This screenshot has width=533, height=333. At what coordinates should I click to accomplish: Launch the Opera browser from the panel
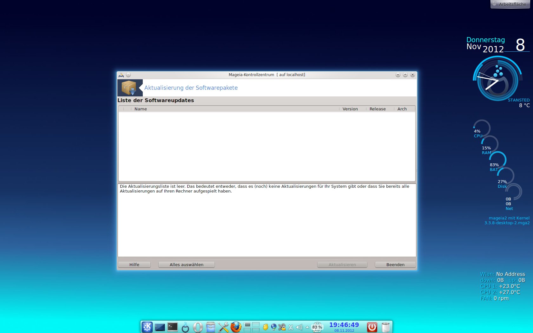coord(198,327)
